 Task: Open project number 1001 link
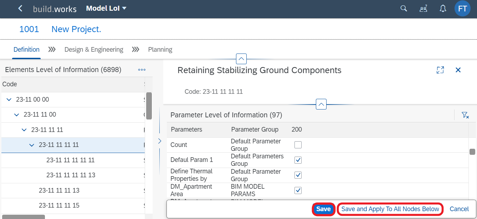point(29,29)
